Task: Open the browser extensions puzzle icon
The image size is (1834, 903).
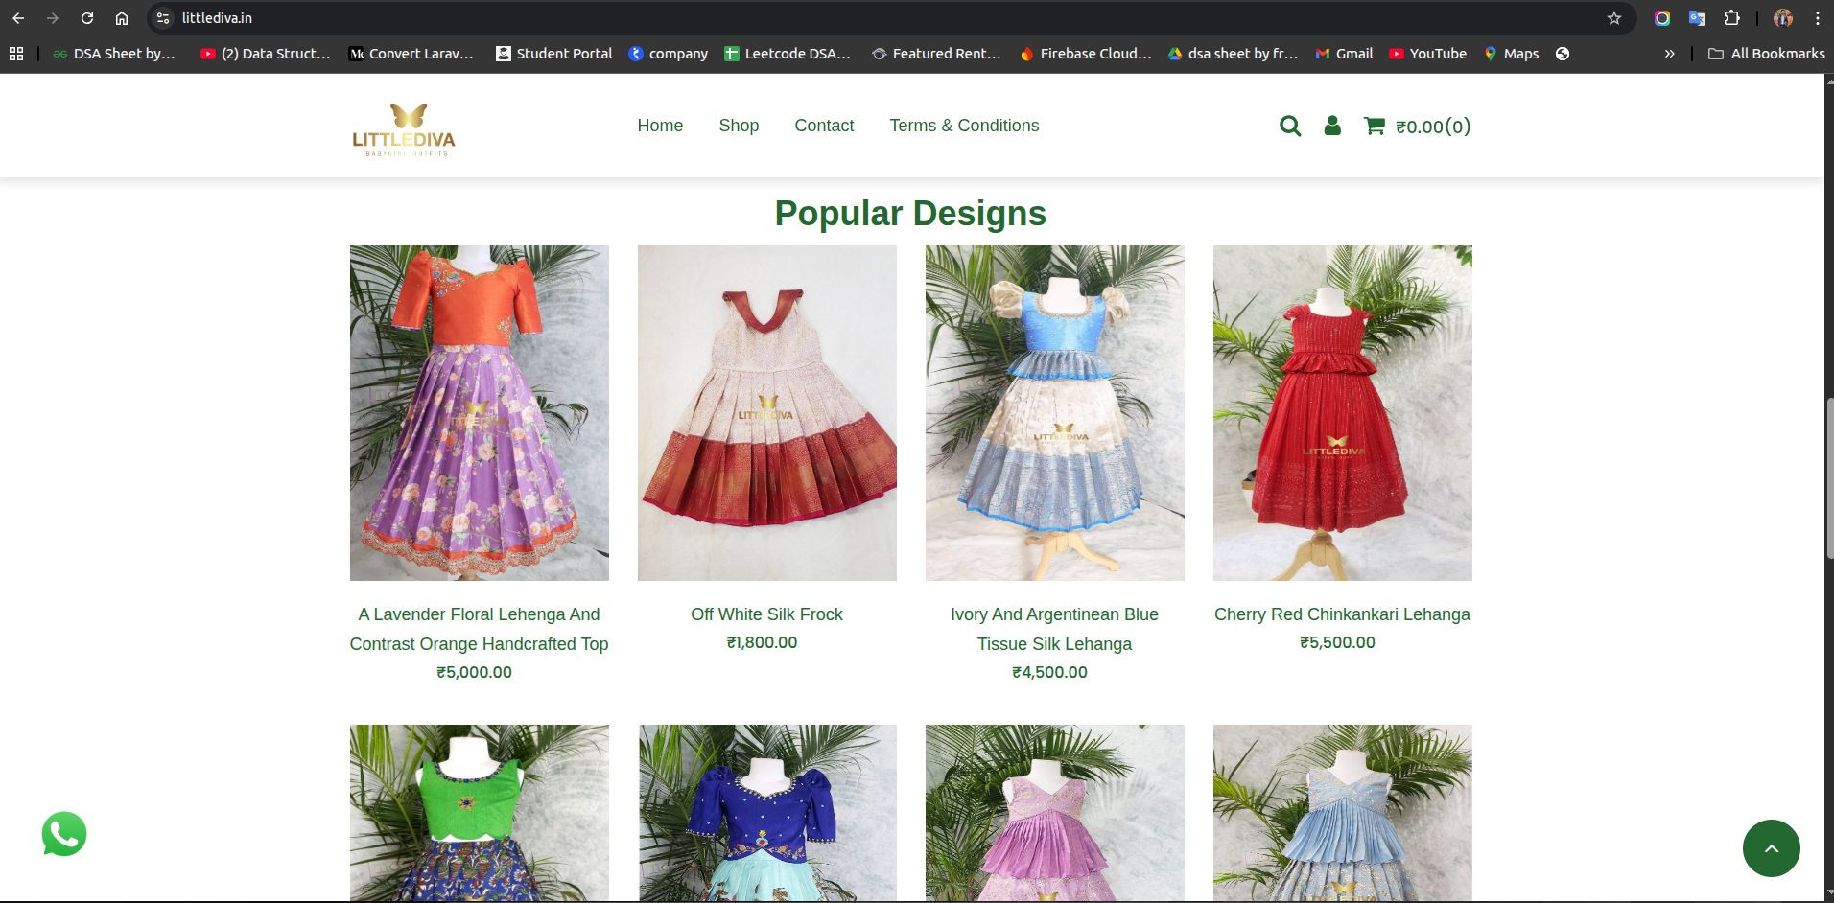Action: click(1731, 18)
